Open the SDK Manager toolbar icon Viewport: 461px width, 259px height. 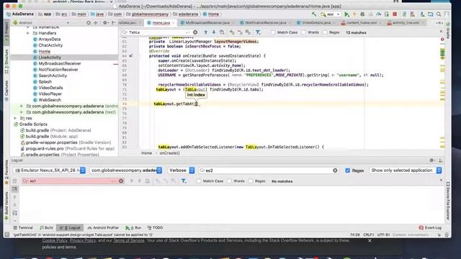tap(423, 14)
